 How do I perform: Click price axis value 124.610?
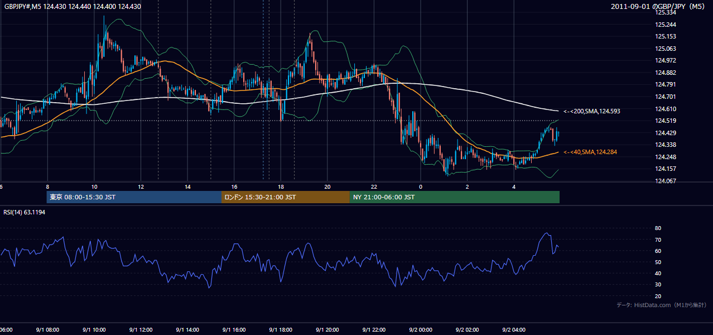666,109
